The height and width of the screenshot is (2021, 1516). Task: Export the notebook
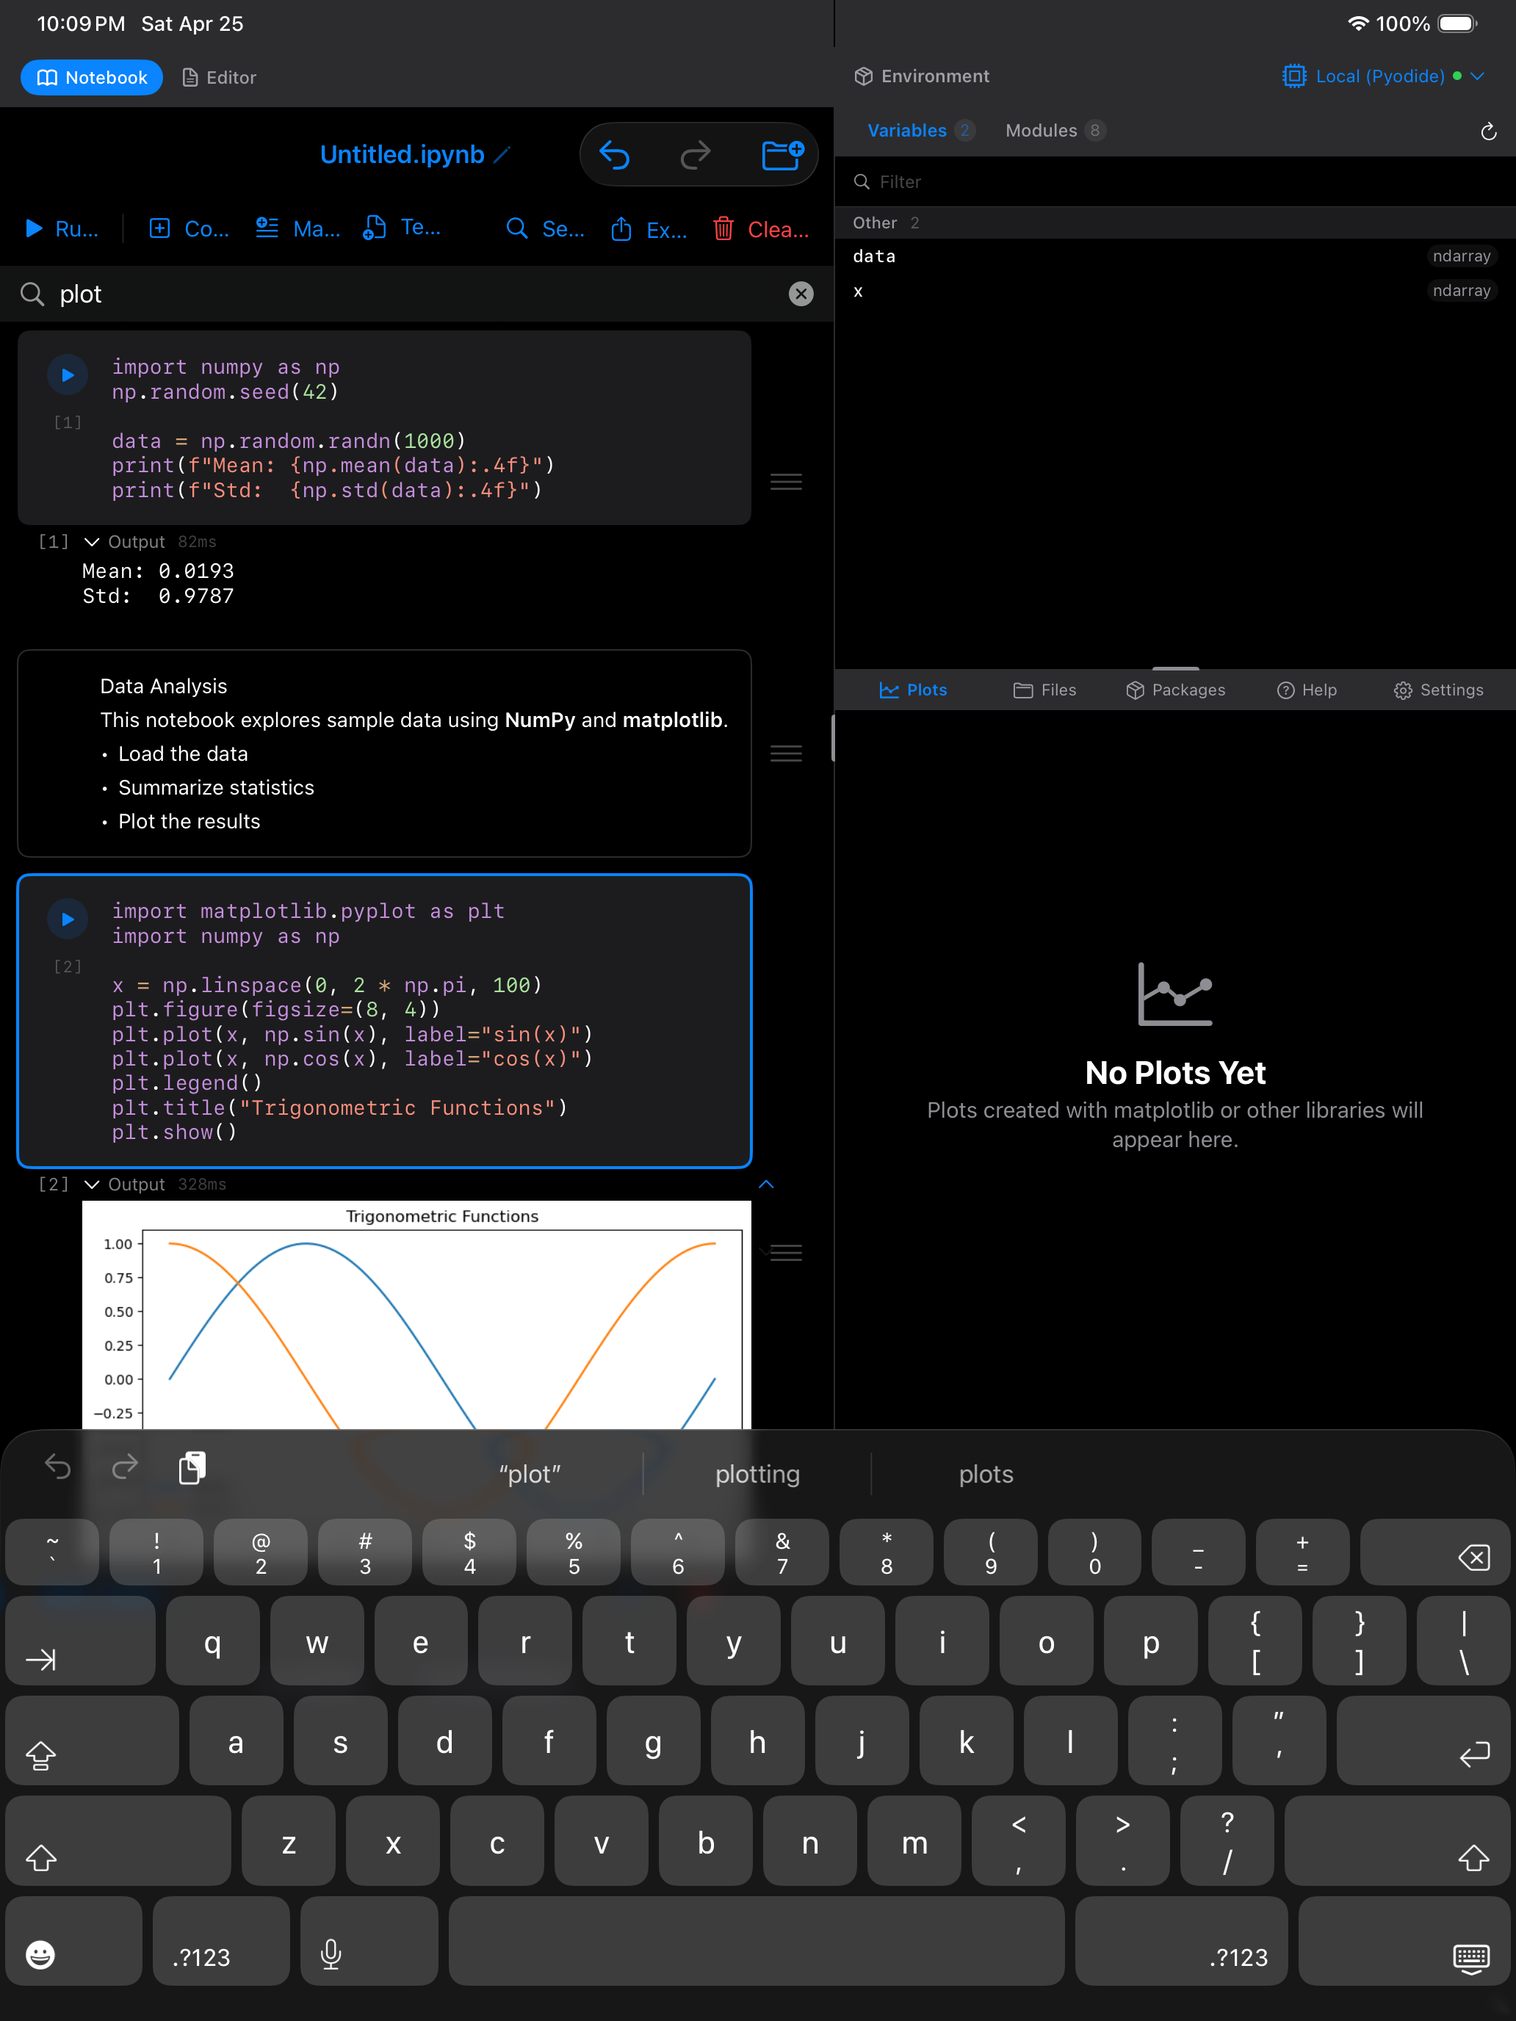click(649, 228)
